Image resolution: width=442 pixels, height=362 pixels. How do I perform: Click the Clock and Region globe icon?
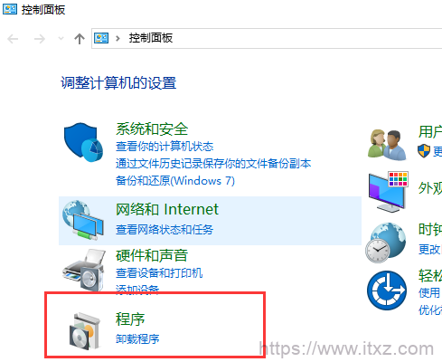point(386,243)
